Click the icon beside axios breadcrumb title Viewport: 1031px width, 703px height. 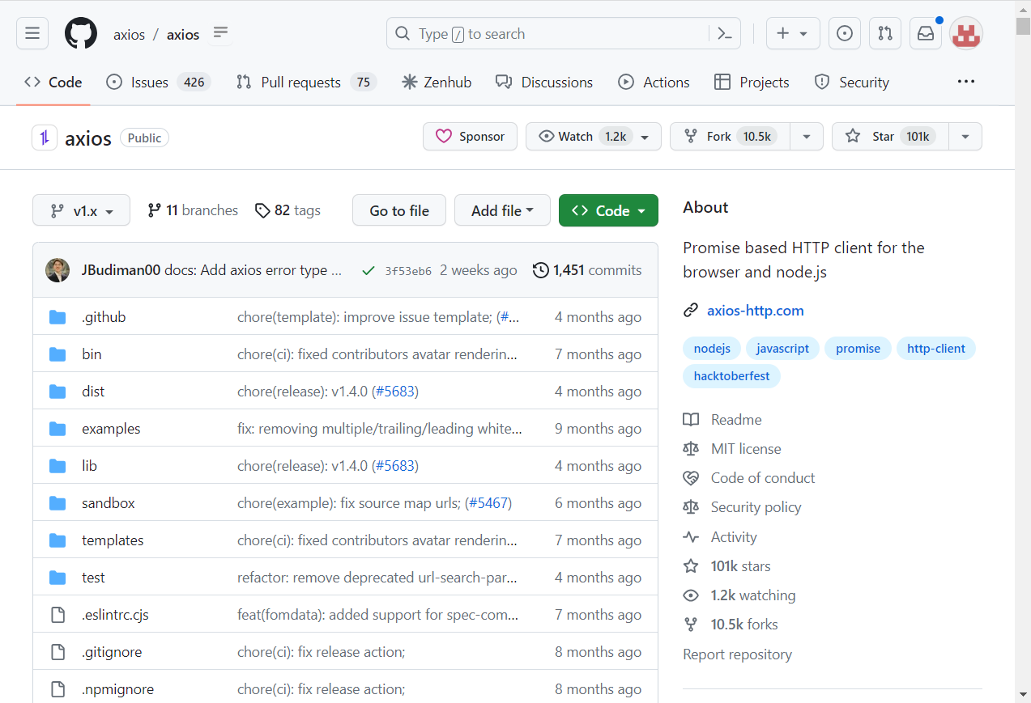[220, 33]
